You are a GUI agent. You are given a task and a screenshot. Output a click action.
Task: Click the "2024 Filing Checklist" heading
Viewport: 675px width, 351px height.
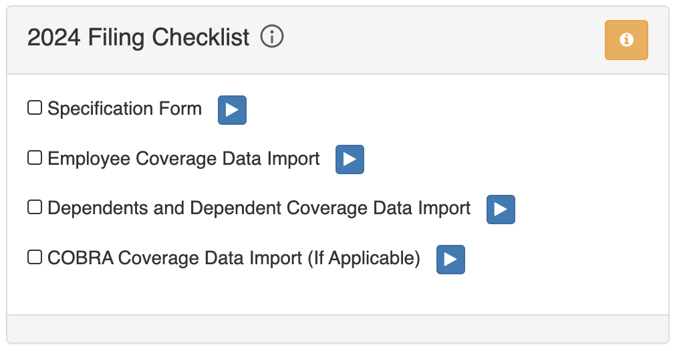click(x=138, y=37)
